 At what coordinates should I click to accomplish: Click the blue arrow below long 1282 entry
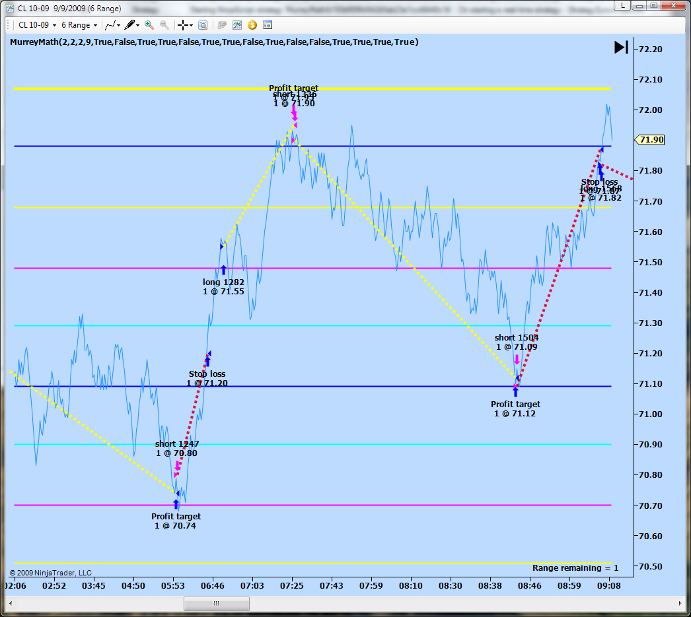pos(223,270)
